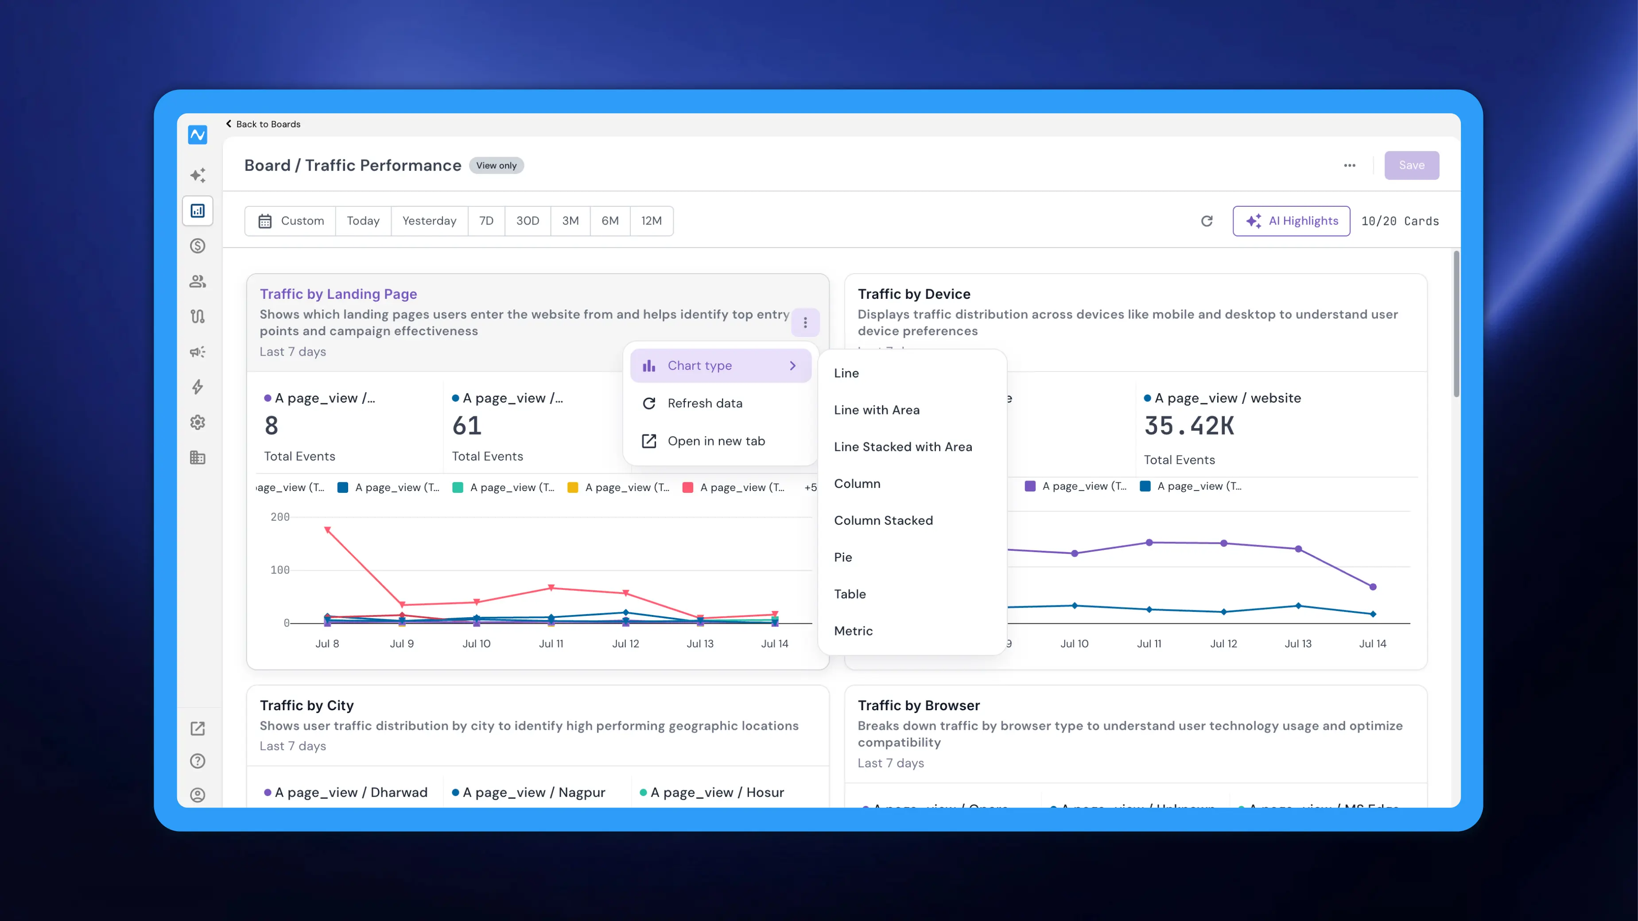This screenshot has width=1638, height=921.
Task: Click the Save button
Action: click(1411, 165)
